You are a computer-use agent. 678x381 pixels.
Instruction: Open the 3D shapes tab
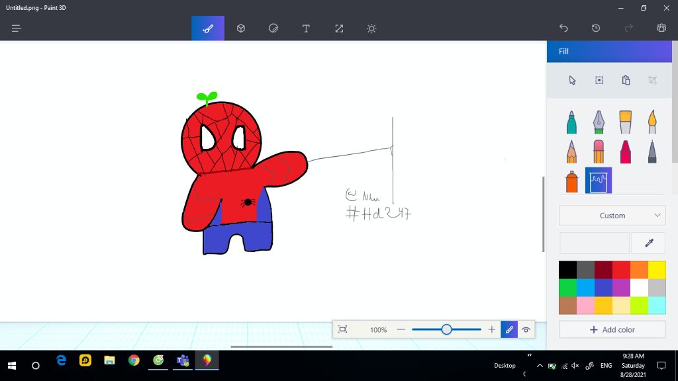(241, 28)
